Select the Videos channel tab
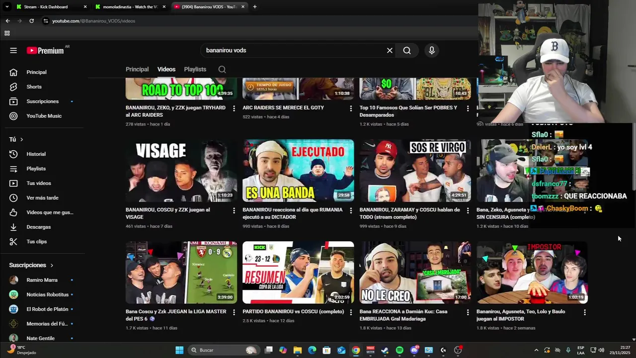 click(166, 70)
